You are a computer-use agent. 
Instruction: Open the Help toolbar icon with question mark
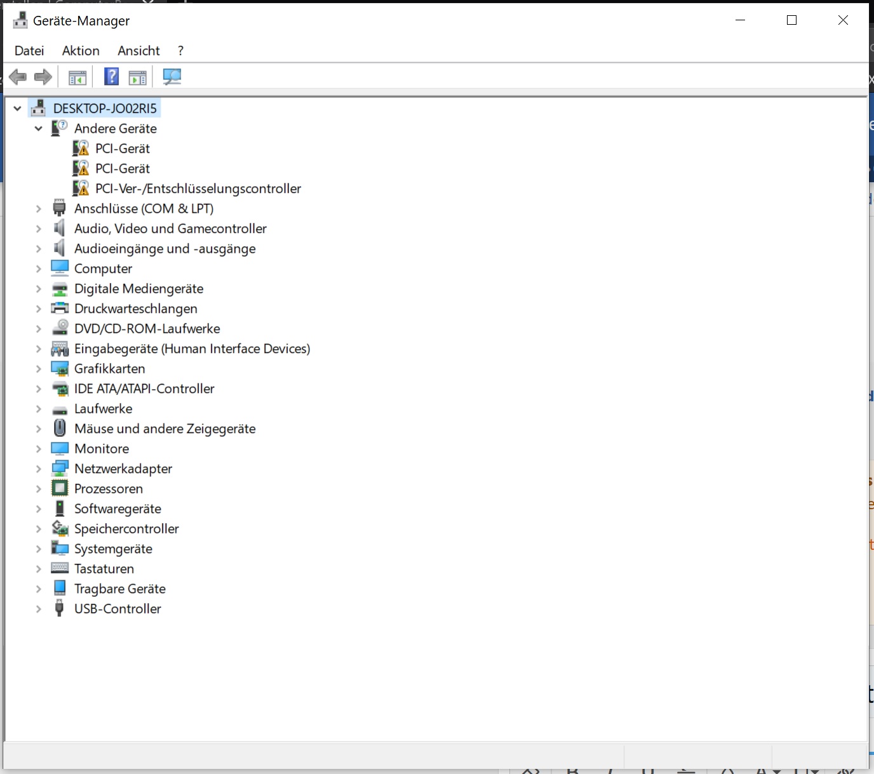coord(111,77)
